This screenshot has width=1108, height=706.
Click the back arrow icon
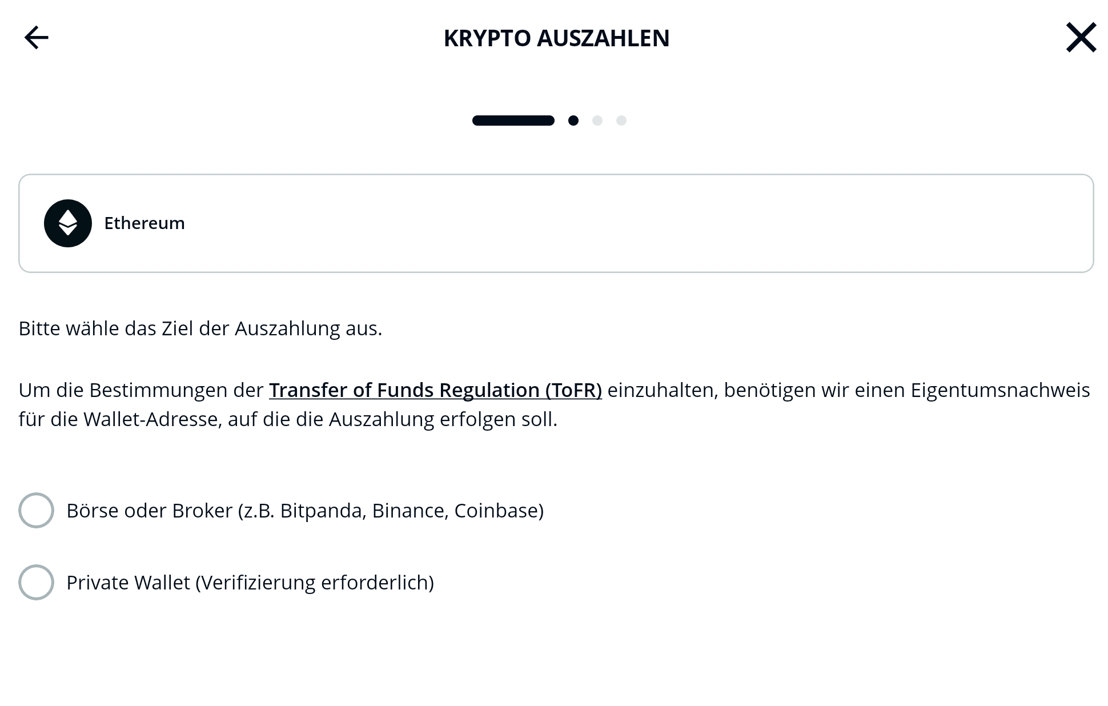point(35,38)
